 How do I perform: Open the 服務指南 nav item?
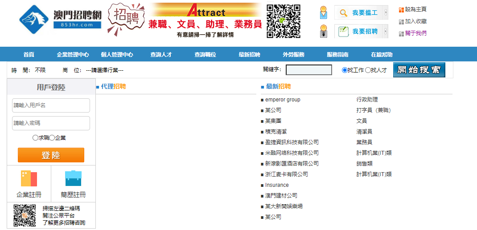point(337,55)
